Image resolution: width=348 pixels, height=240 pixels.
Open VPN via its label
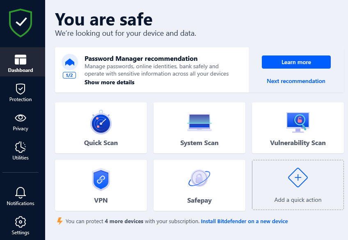coord(101,201)
